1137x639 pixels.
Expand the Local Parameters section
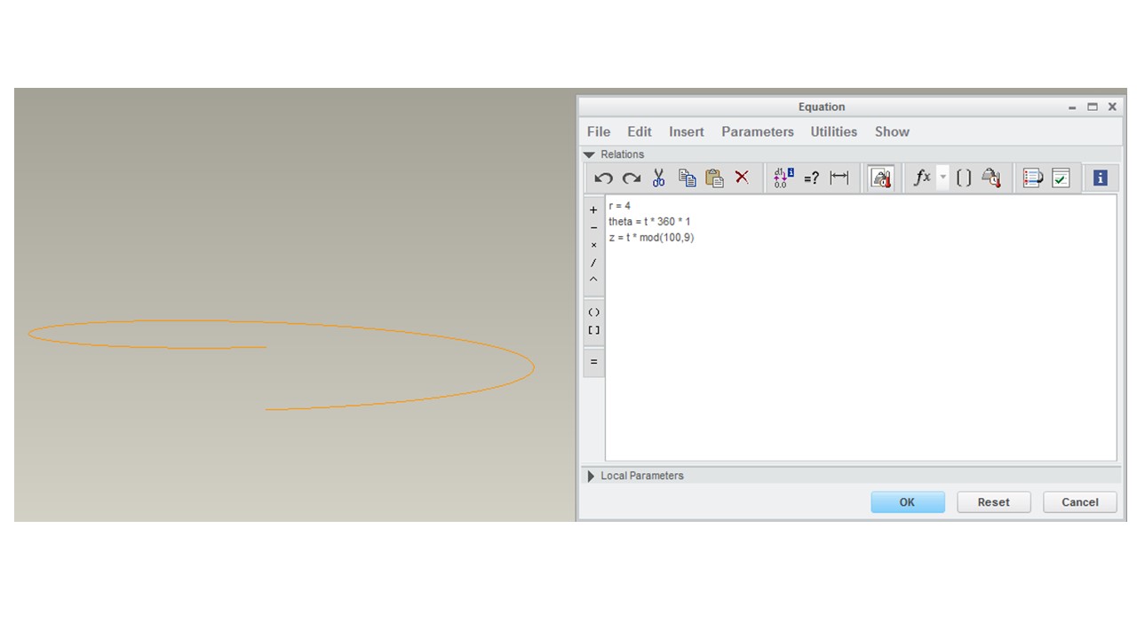tap(592, 476)
